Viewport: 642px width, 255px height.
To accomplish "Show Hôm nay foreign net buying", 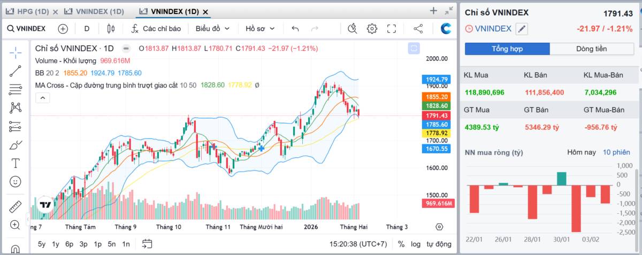I will coord(582,152).
